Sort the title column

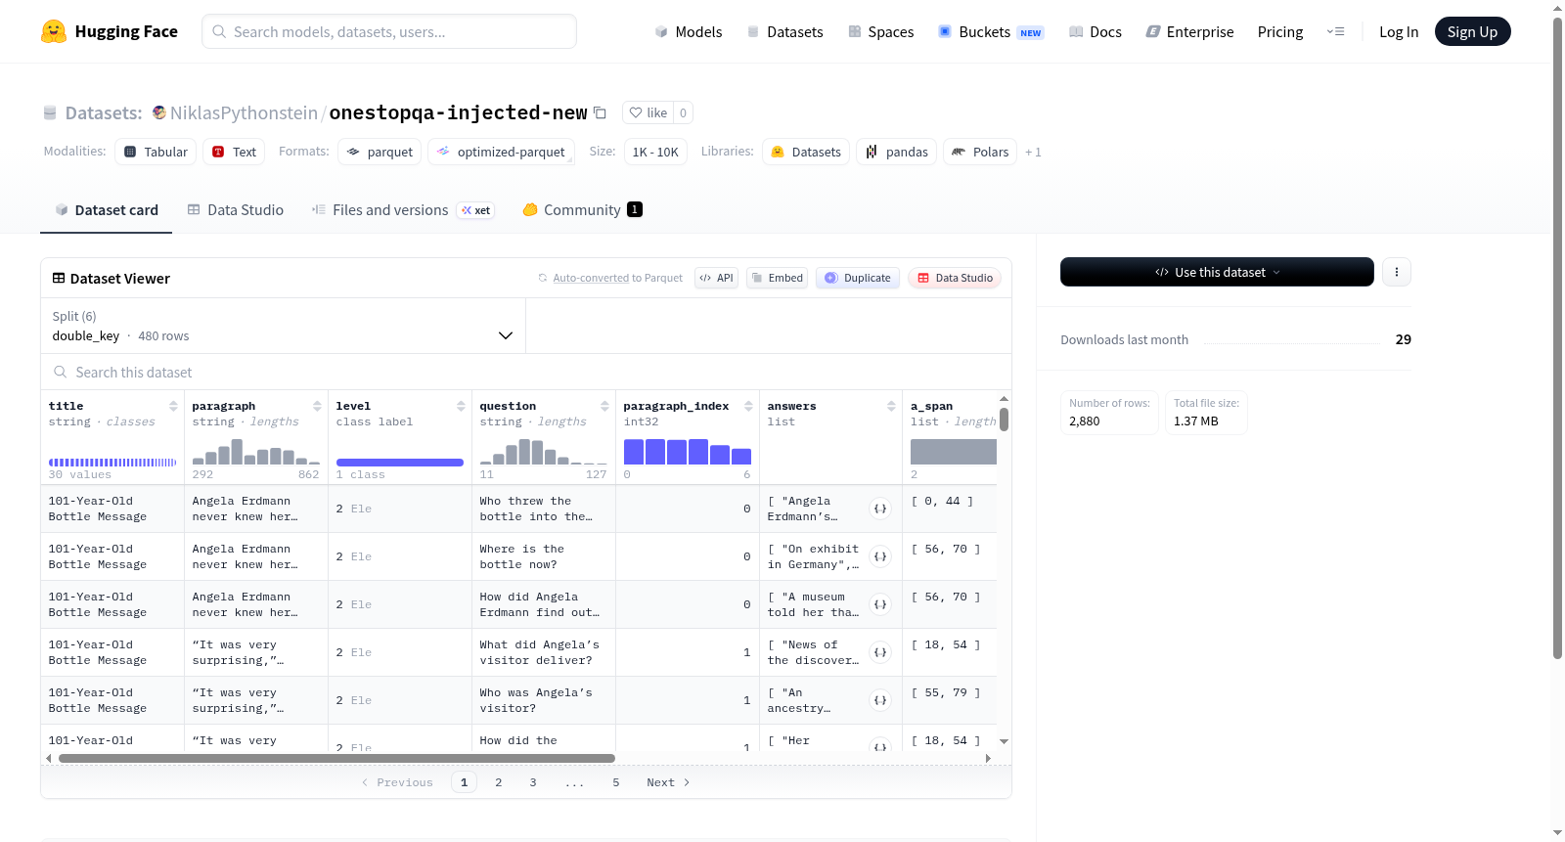tap(173, 406)
